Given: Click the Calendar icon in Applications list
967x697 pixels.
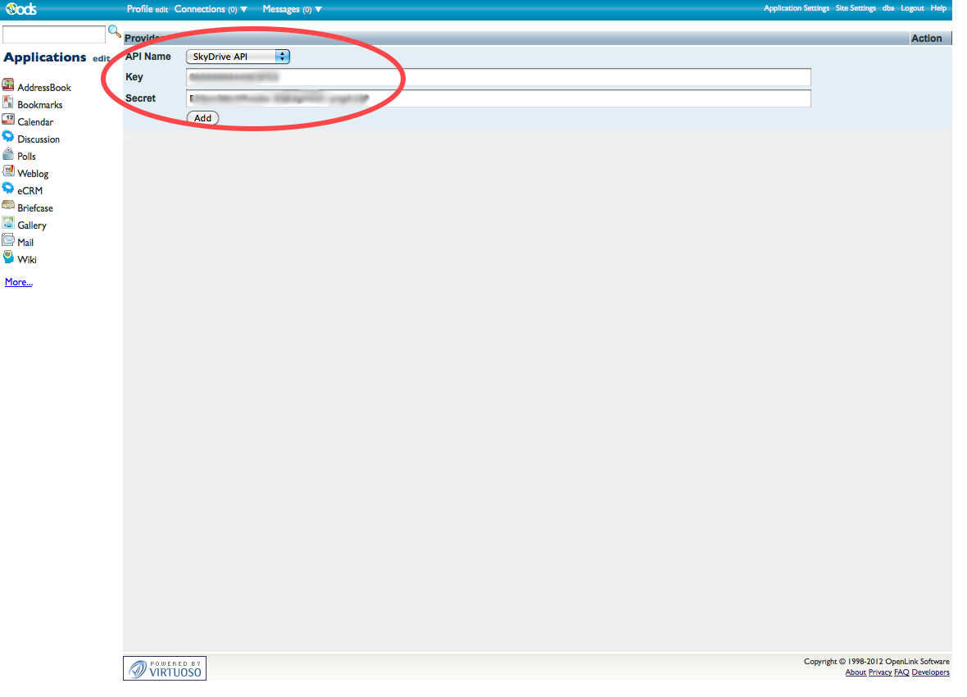Looking at the screenshot, I should pyautogui.click(x=8, y=120).
